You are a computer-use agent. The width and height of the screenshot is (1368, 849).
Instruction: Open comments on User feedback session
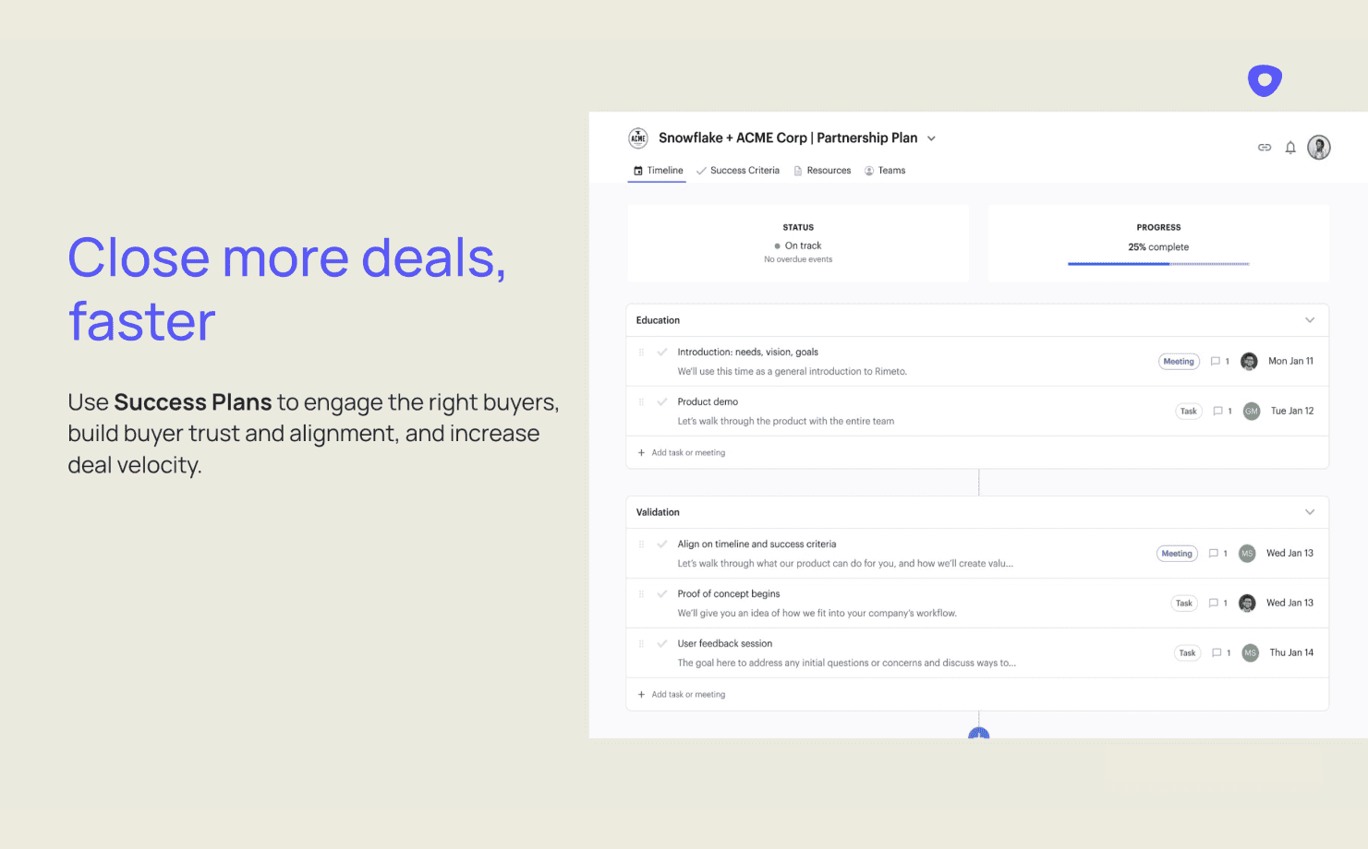coord(1221,652)
